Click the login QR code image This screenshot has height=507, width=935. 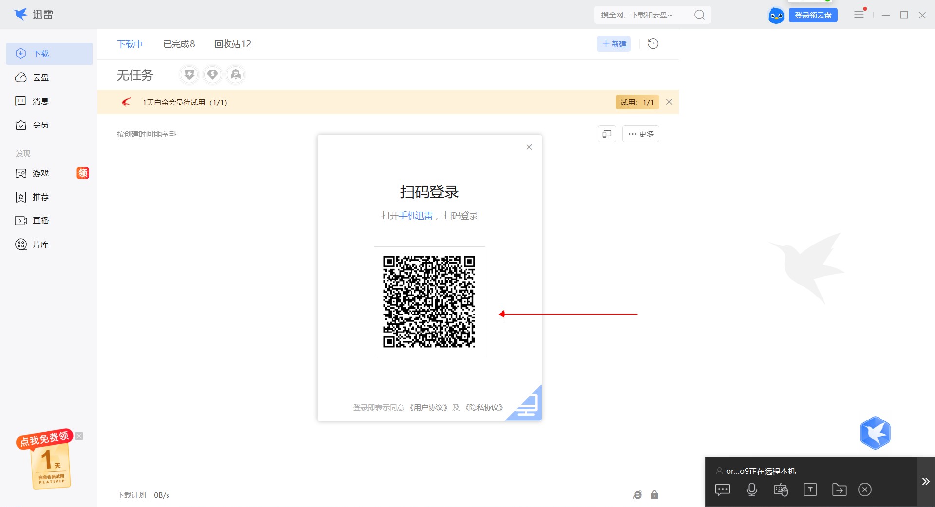[430, 302]
